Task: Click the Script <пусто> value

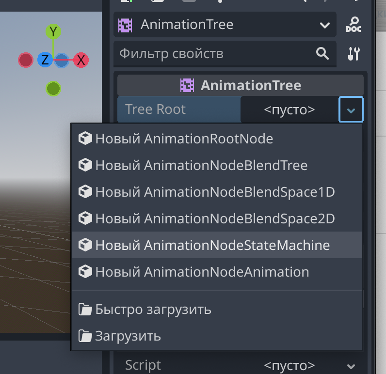Action: [289, 366]
